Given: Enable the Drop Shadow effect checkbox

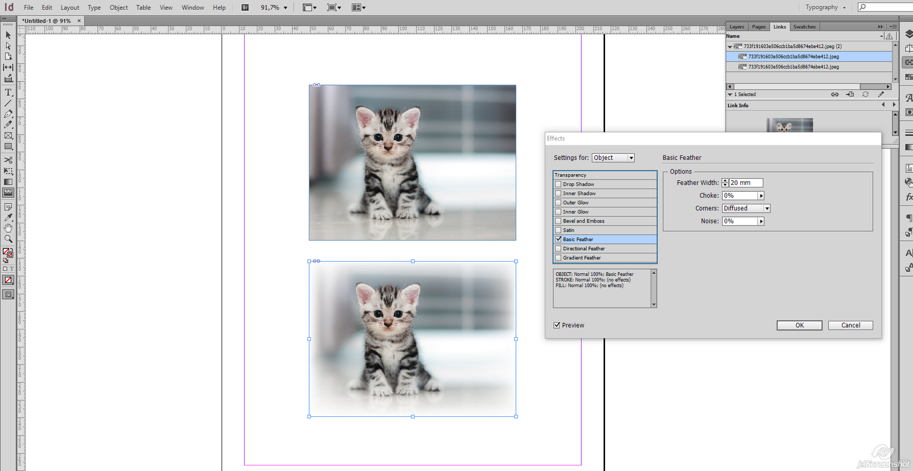Looking at the screenshot, I should tap(558, 184).
